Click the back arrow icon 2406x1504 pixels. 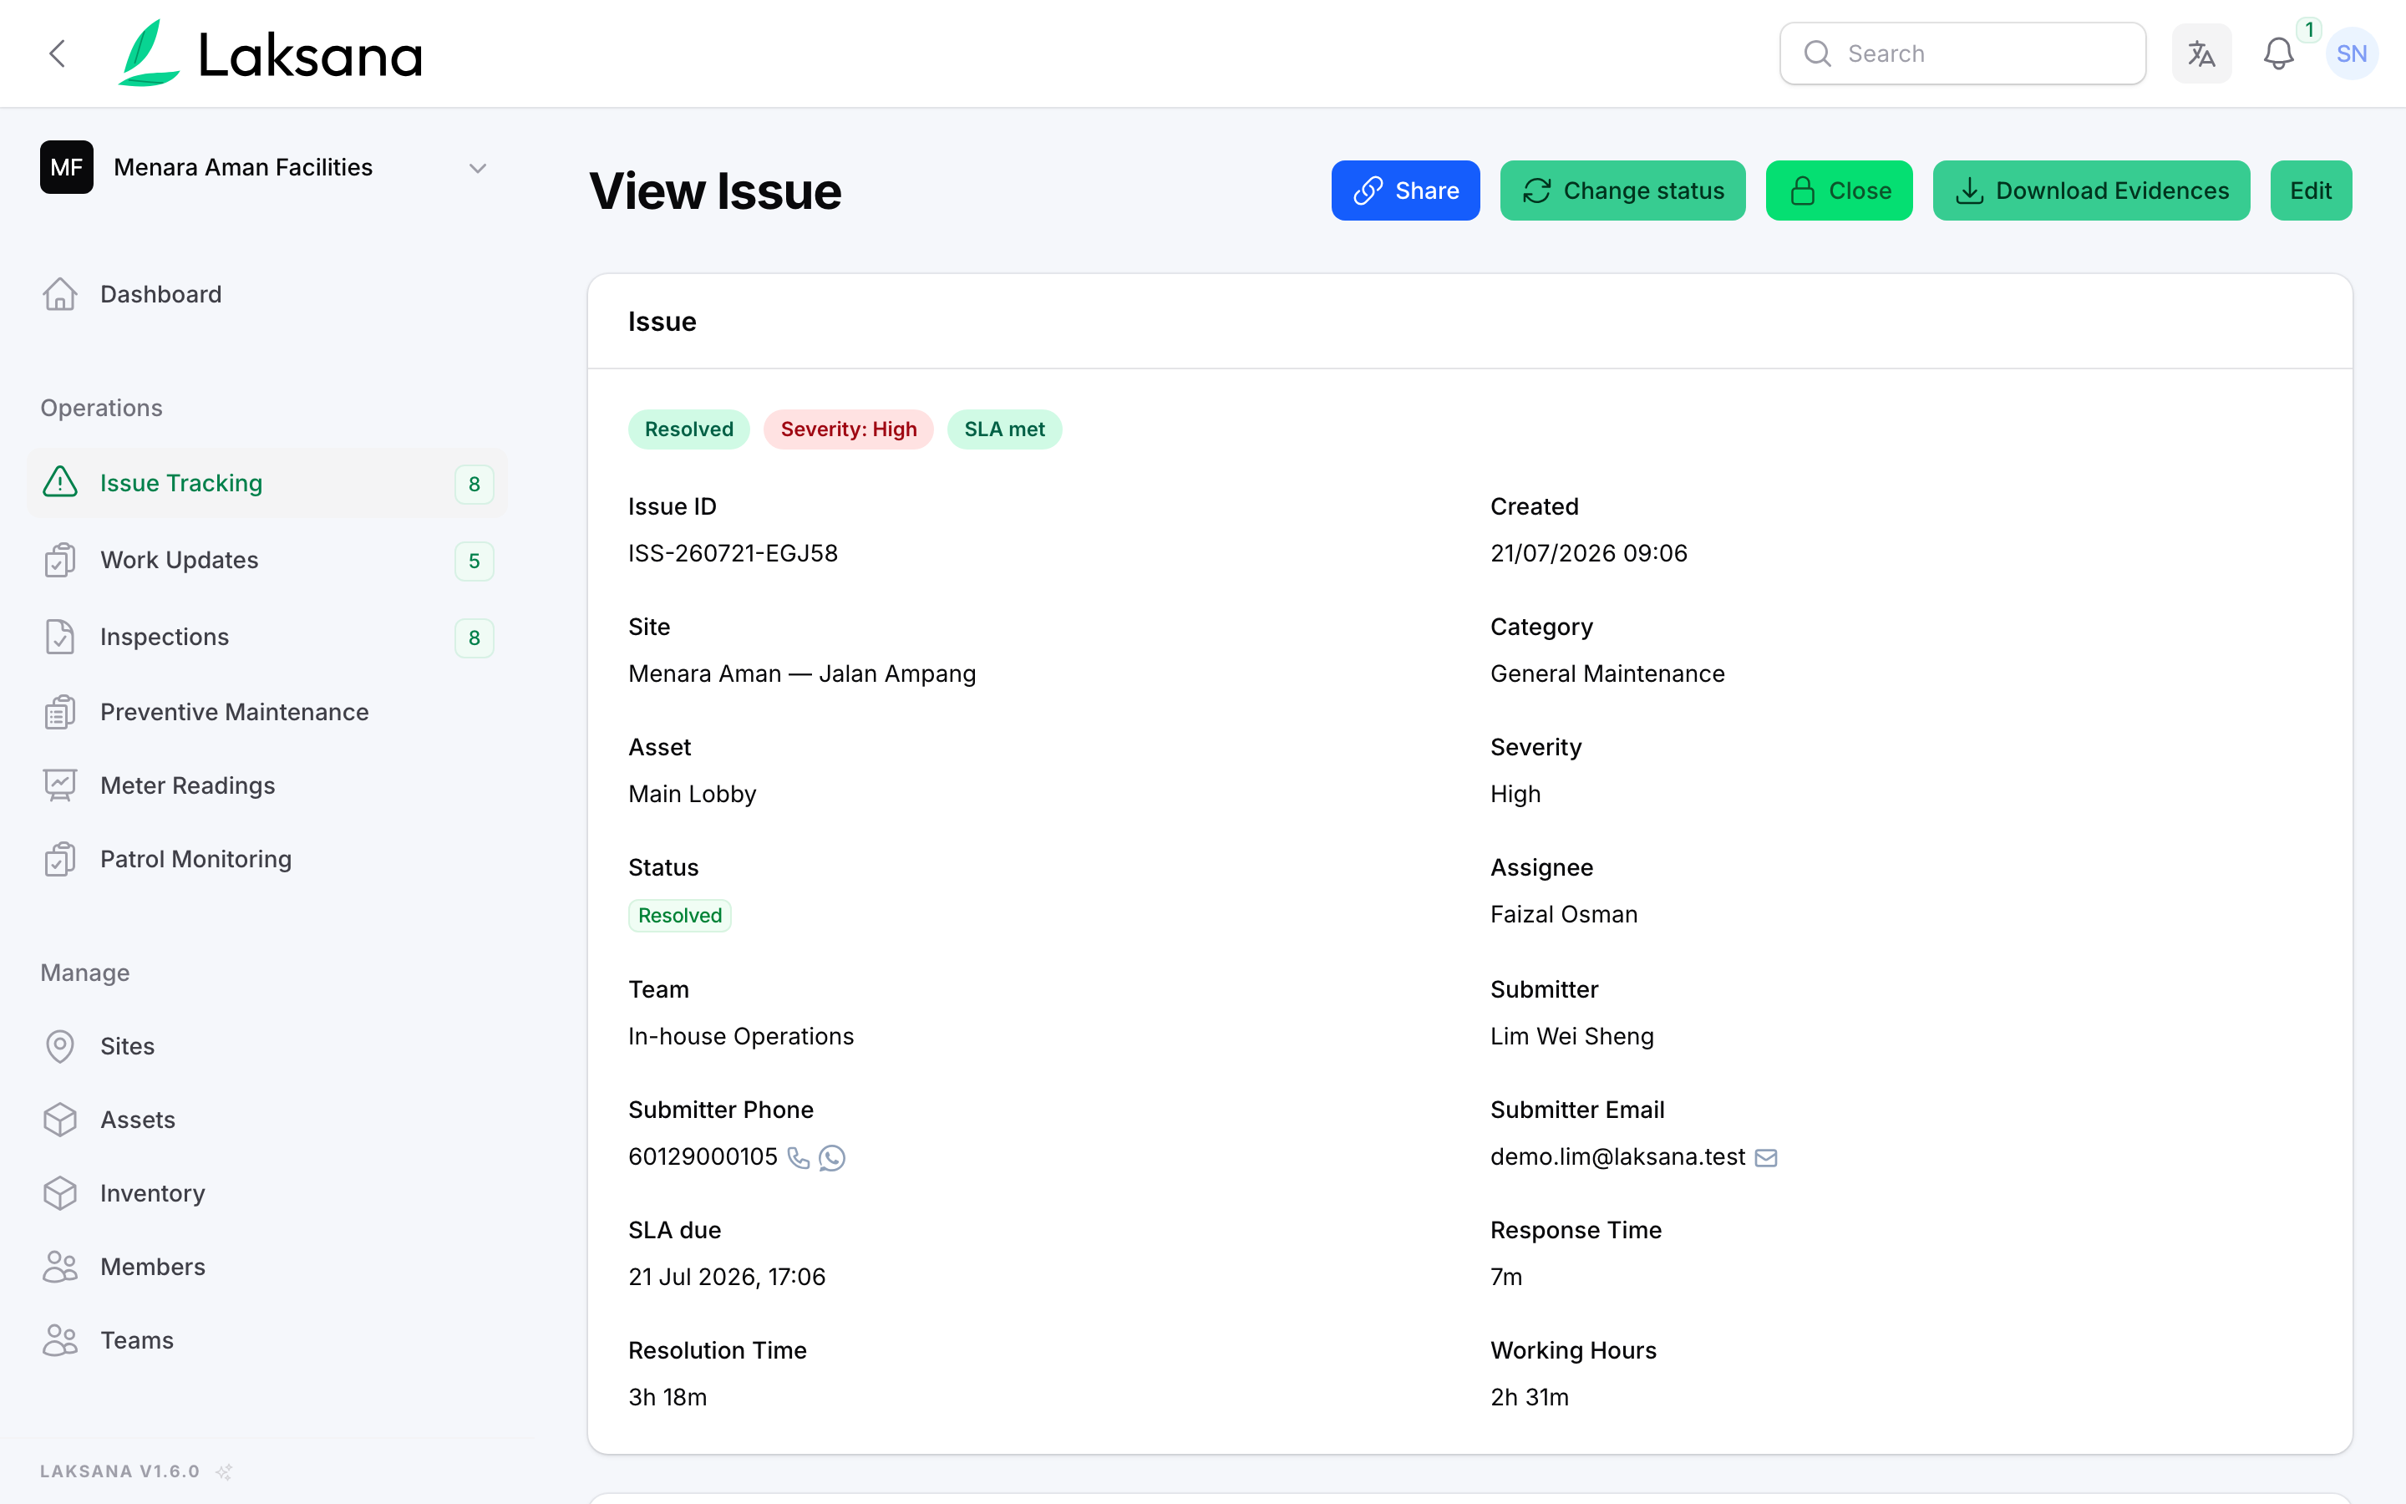pyautogui.click(x=58, y=53)
